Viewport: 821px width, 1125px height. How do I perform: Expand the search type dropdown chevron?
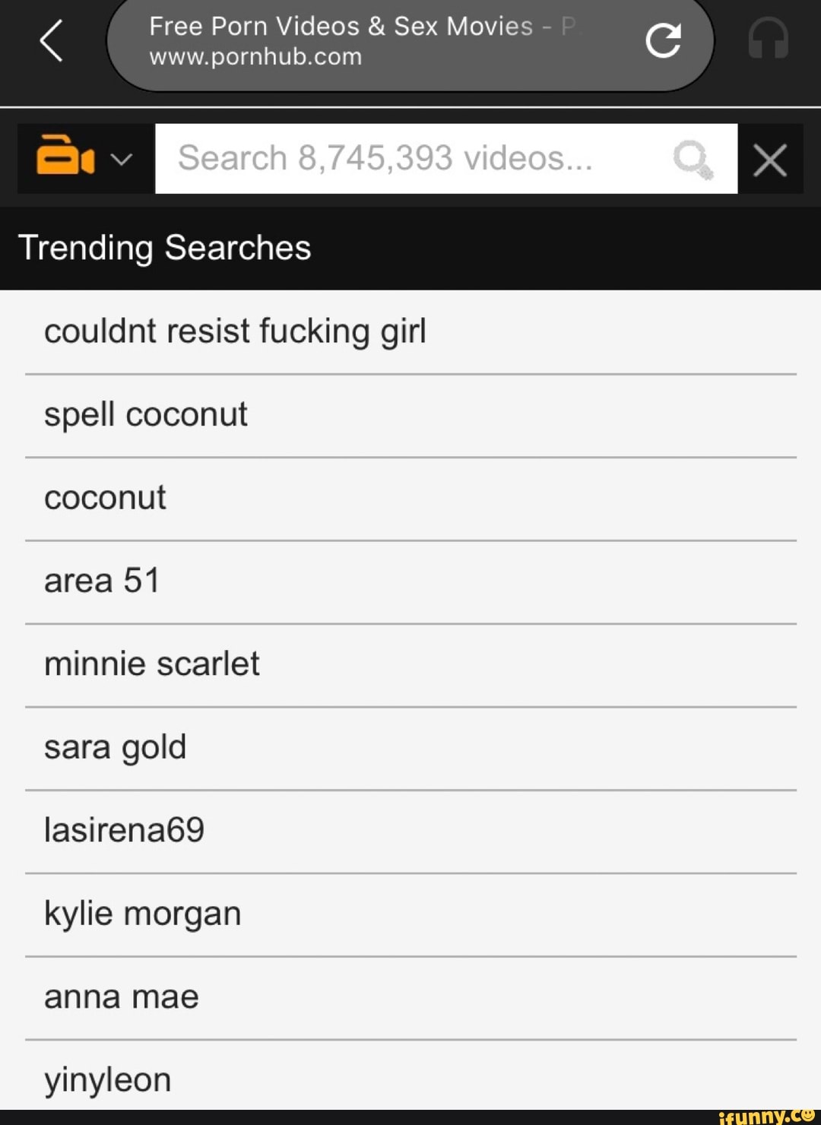[x=122, y=159]
